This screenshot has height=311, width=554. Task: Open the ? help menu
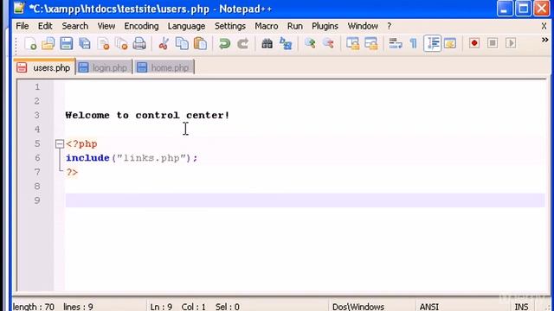coord(389,26)
